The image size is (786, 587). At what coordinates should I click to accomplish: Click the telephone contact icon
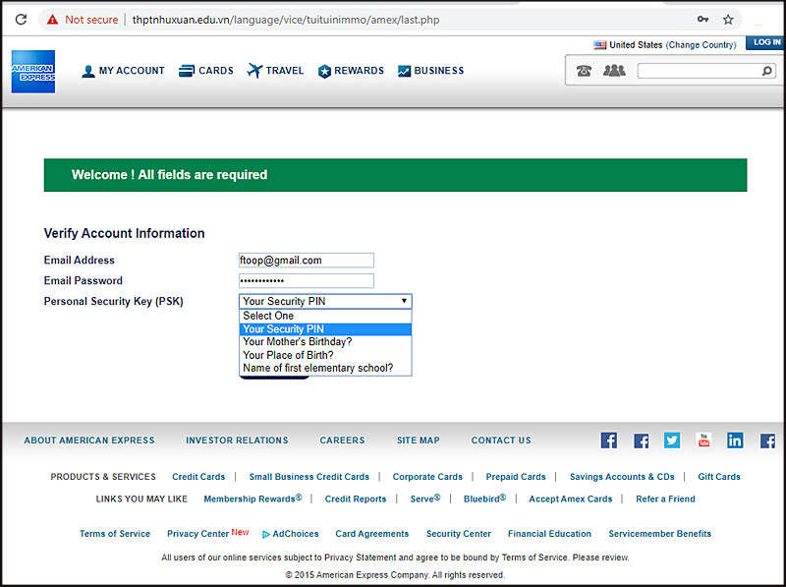click(584, 71)
